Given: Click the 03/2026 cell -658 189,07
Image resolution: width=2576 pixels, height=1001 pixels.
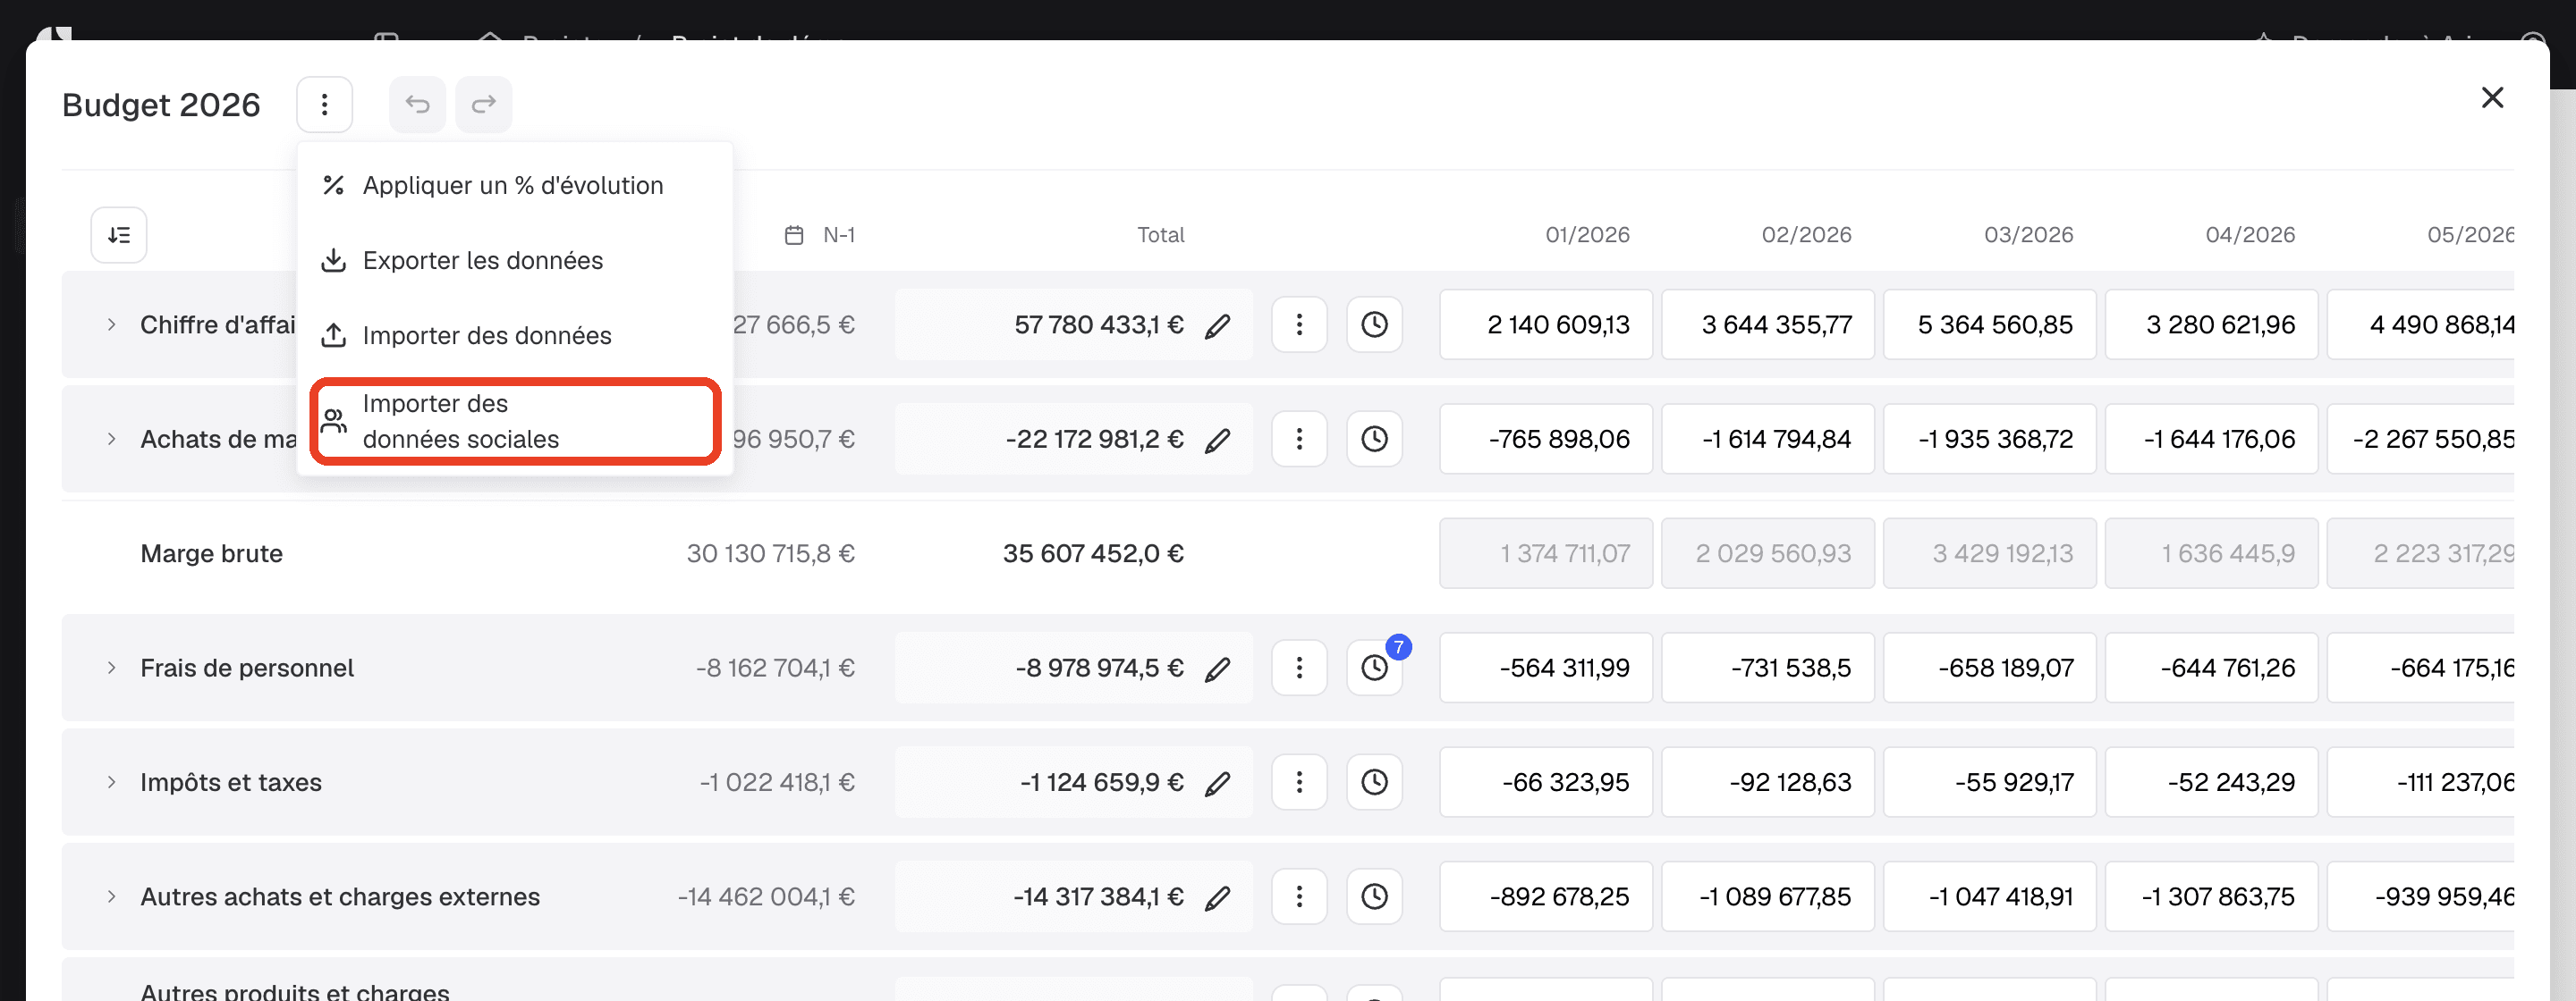Looking at the screenshot, I should point(1989,668).
